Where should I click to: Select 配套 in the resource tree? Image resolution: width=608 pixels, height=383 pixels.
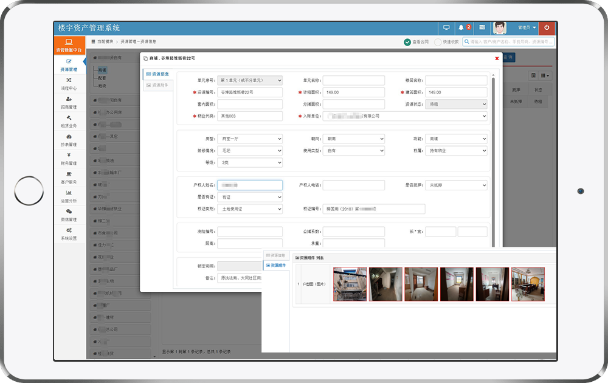(102, 78)
